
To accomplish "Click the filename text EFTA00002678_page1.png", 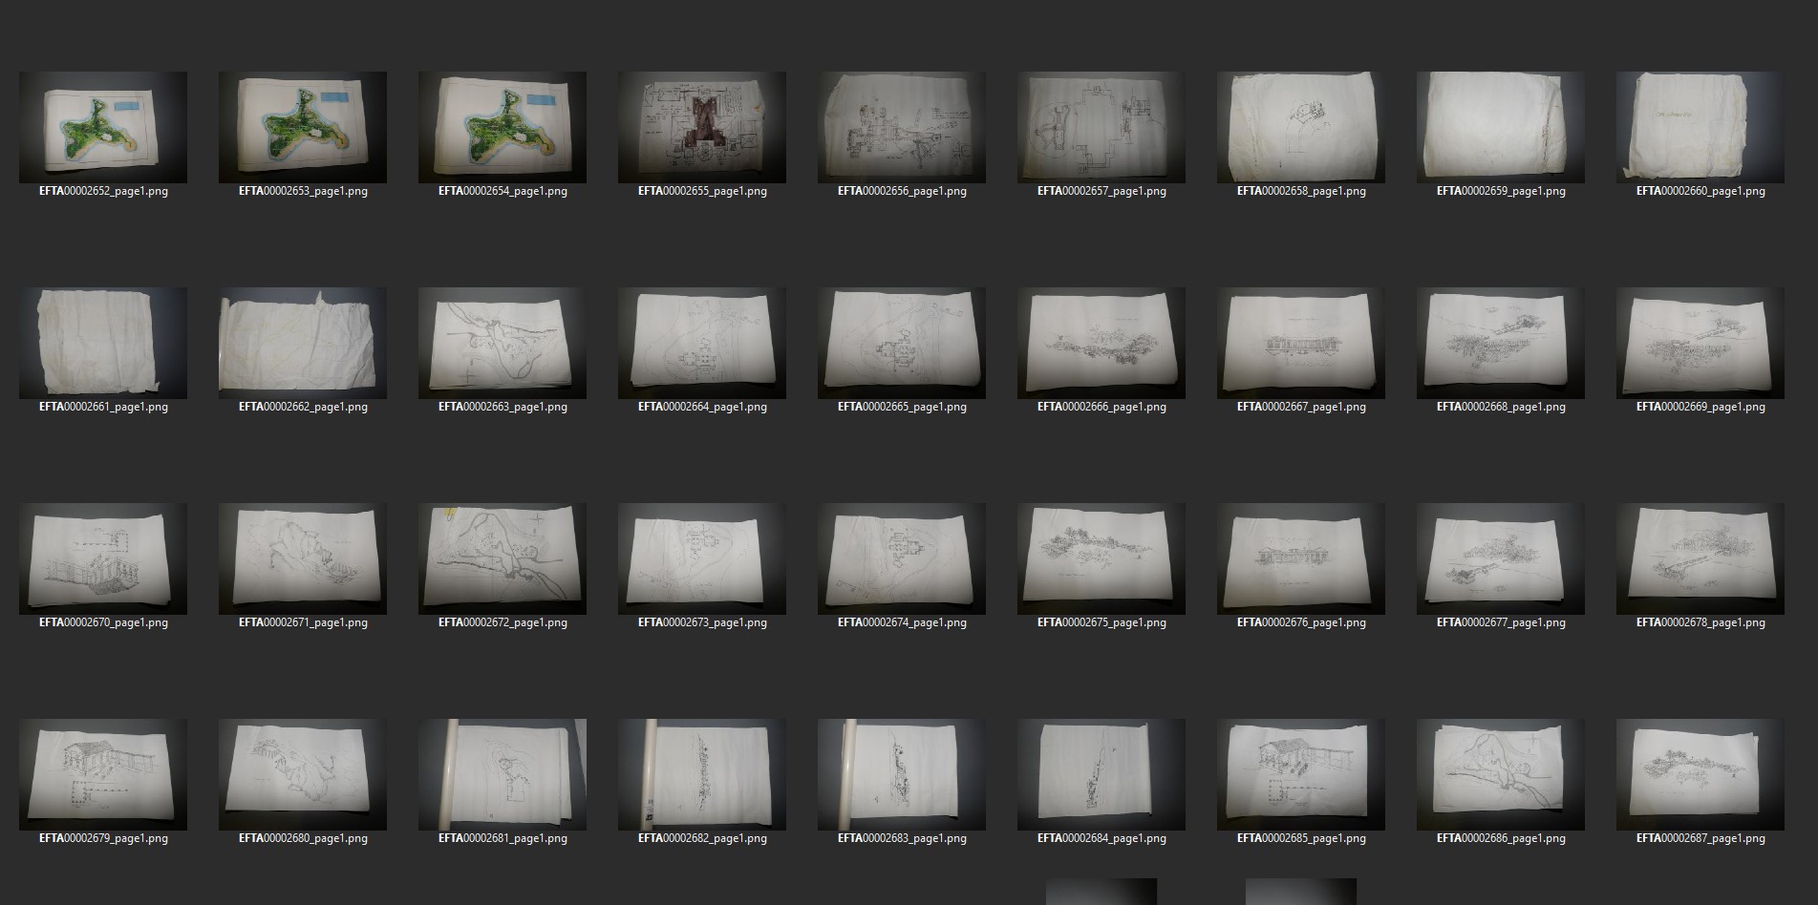I will click(1700, 622).
